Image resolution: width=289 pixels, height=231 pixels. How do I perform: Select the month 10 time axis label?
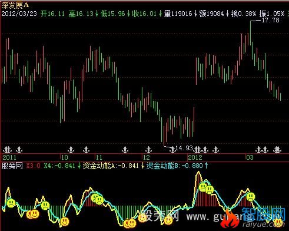click(65, 157)
